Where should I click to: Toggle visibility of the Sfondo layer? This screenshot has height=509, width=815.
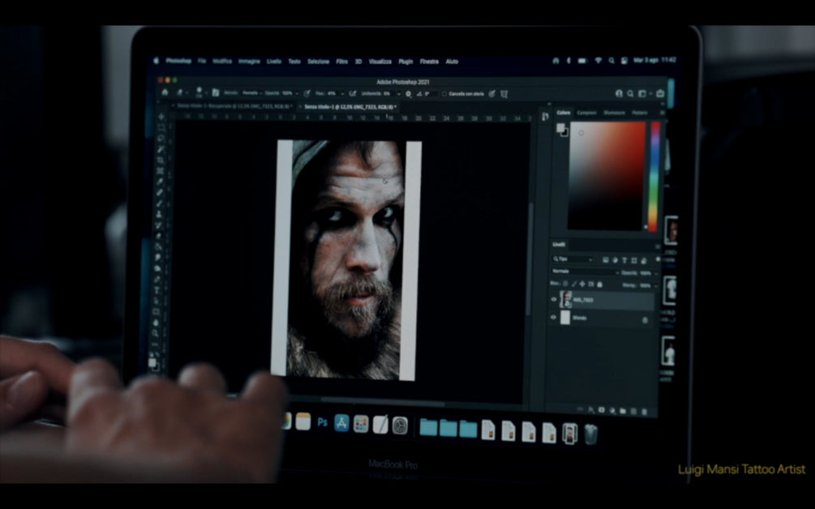click(554, 319)
